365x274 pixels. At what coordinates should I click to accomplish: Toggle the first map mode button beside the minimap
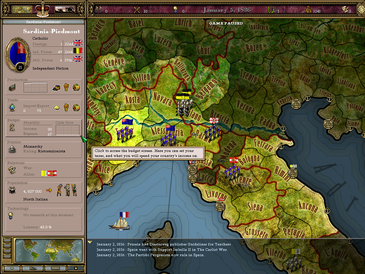pos(7,240)
